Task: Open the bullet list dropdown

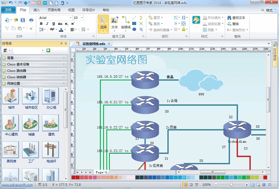Action: [x=88, y=29]
